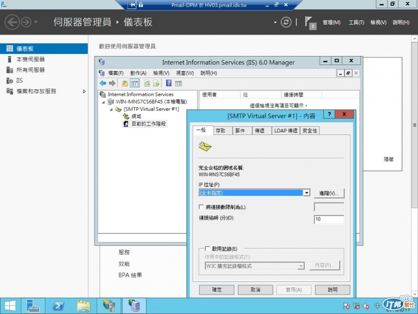Click the Export list icon in IIS toolbar
The image size is (418, 314).
[156, 83]
